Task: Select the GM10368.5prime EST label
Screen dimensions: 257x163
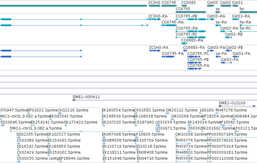Action: click(x=187, y=116)
